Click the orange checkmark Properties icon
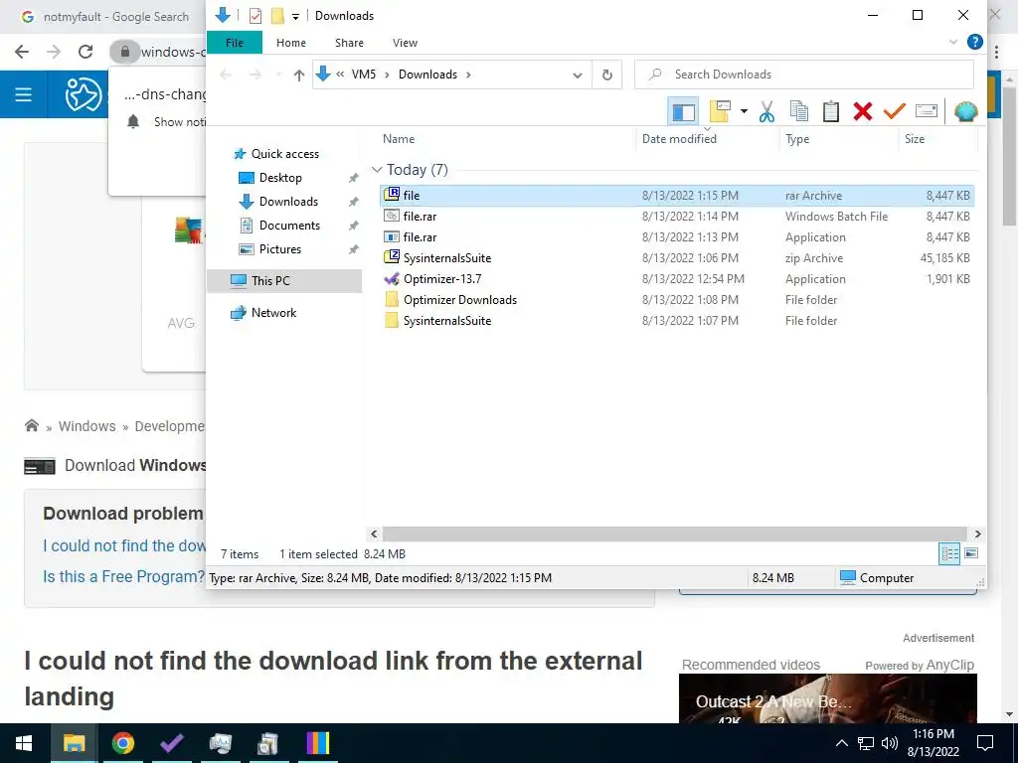 (x=894, y=111)
